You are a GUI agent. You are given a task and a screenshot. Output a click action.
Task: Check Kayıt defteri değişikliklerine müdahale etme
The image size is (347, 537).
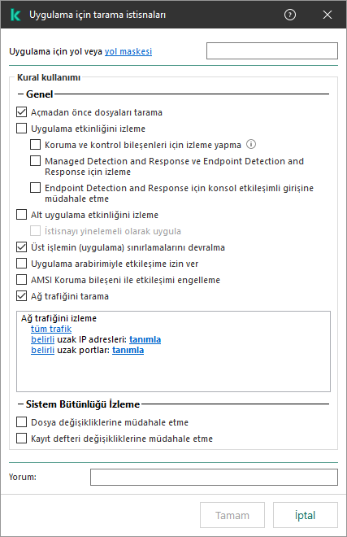pyautogui.click(x=22, y=439)
